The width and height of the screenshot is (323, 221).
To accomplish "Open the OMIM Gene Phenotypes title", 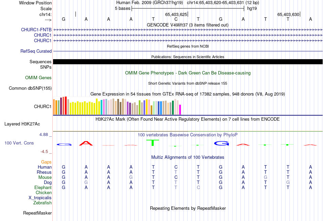I will (188, 73).
